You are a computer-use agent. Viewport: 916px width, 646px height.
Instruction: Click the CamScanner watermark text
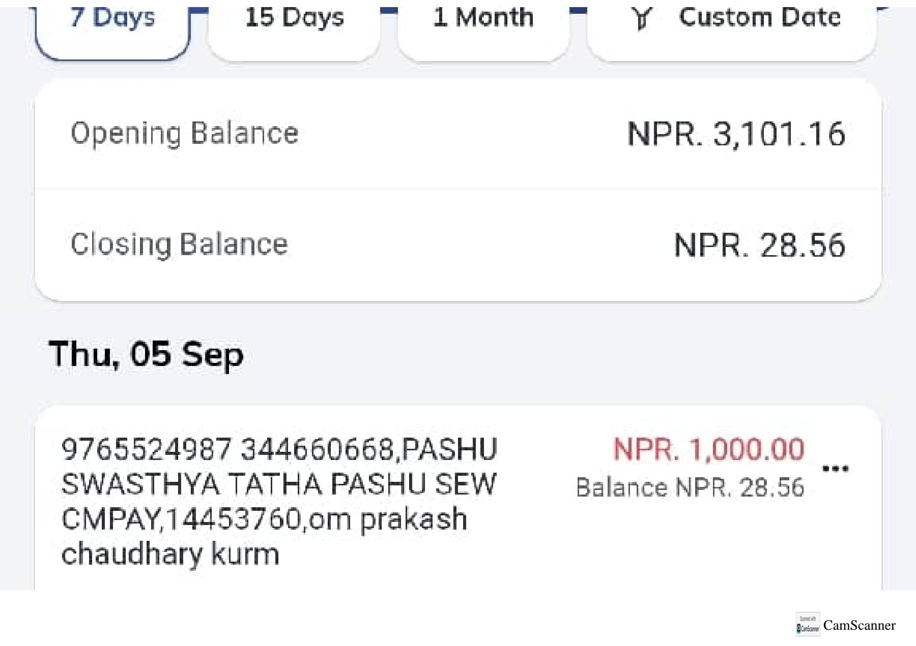(860, 625)
